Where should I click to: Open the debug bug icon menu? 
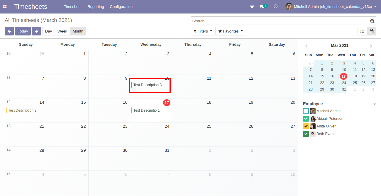[252, 6]
